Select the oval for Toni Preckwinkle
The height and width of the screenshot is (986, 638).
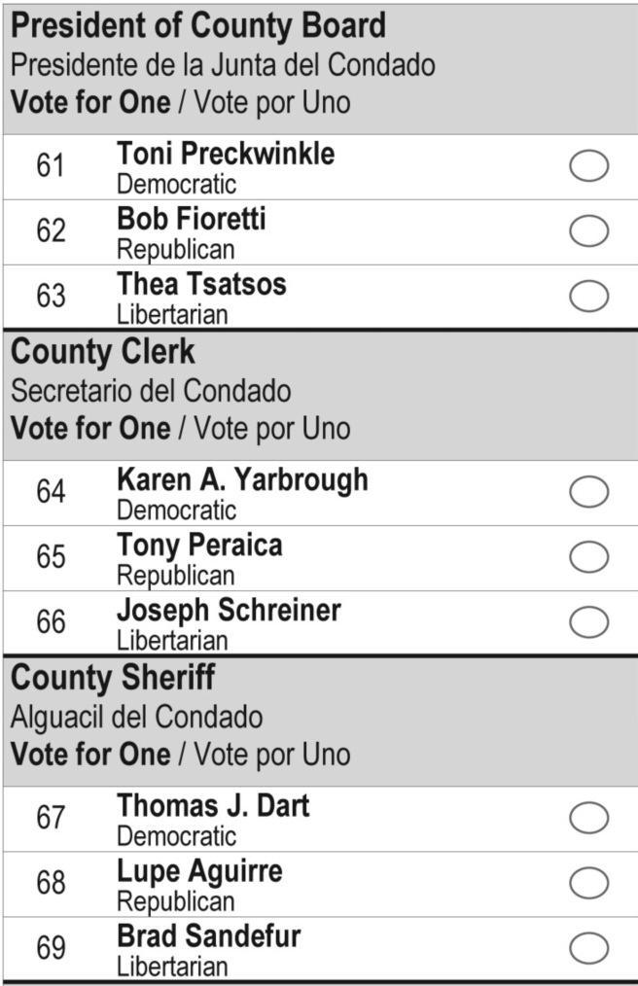click(588, 166)
